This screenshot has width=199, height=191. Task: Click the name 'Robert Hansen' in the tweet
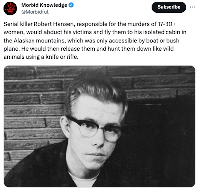click(x=54, y=24)
